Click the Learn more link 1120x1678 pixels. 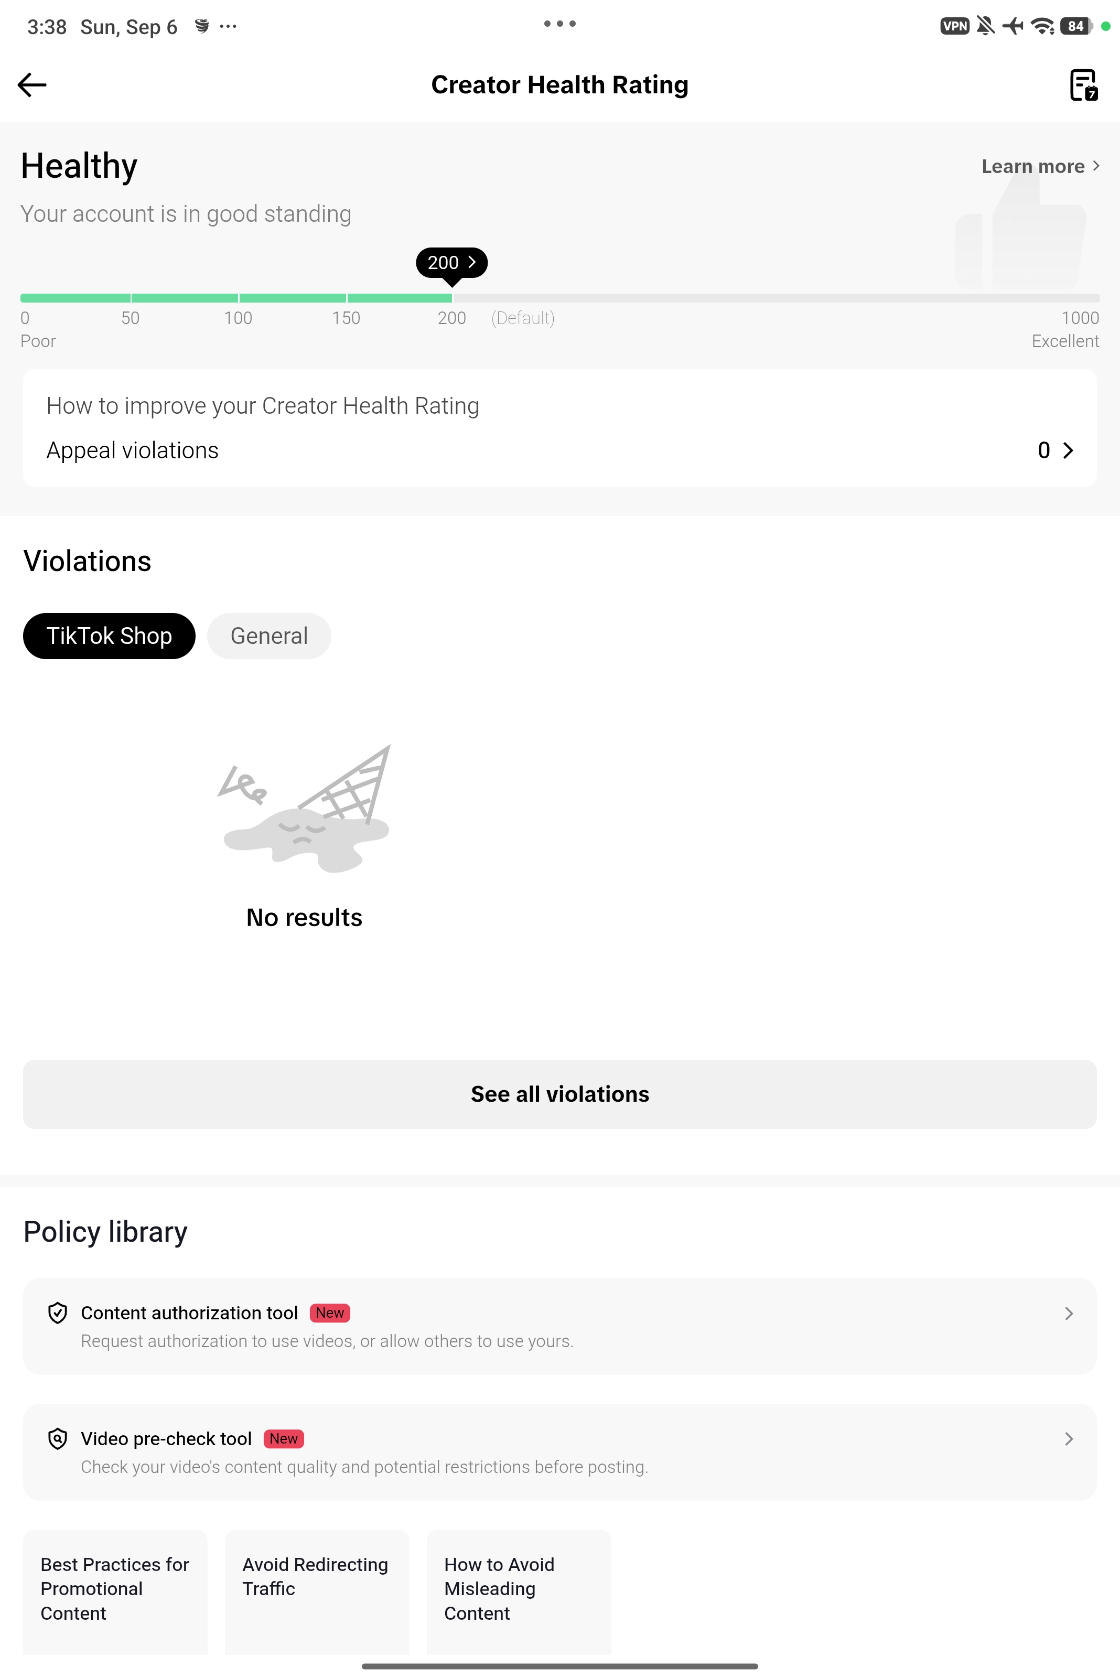pos(1040,166)
